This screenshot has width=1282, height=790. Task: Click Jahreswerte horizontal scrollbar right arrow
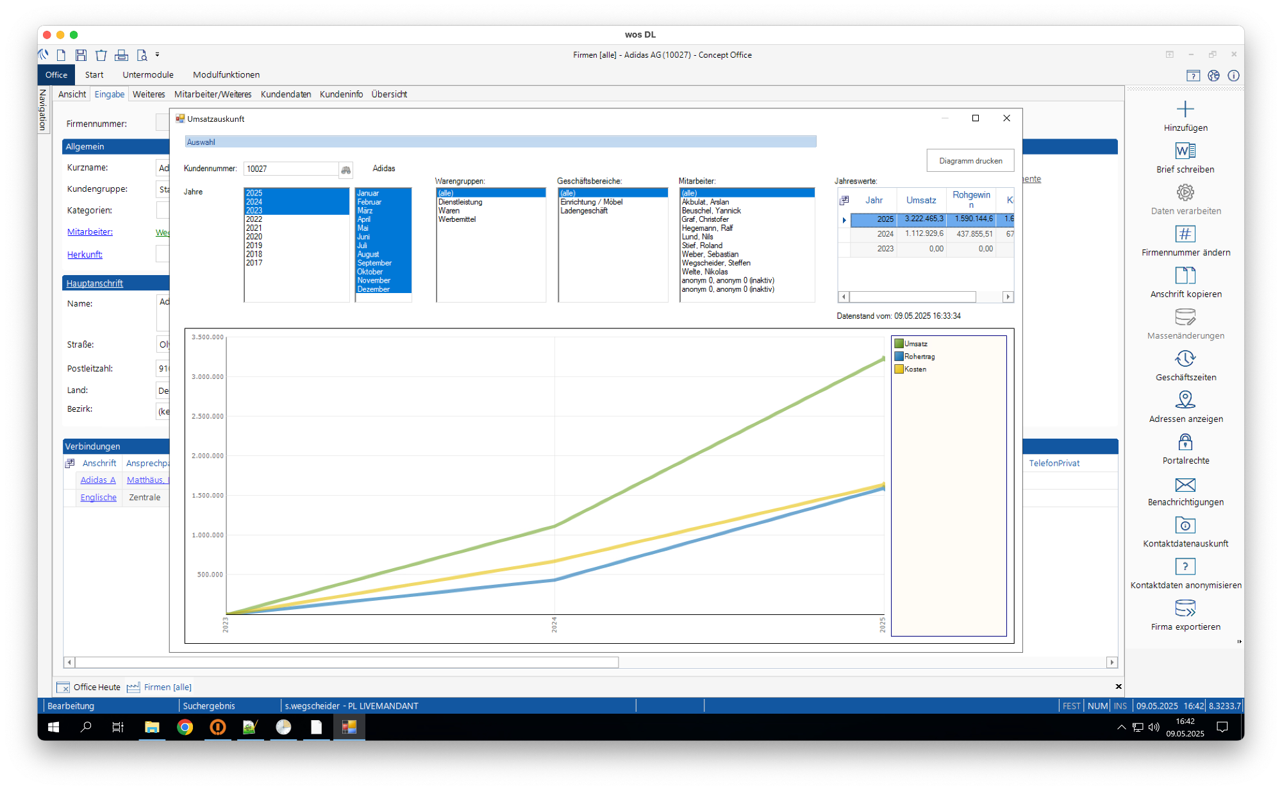tap(1008, 297)
